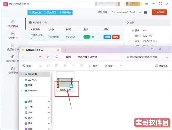Open the 视频转音频 section in sidebar

pos(13,59)
